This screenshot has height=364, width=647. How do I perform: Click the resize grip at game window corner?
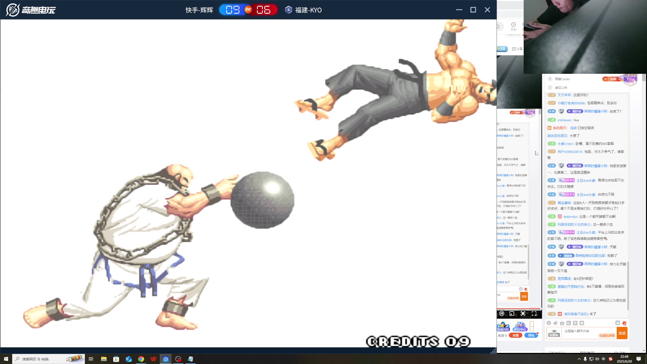[x=494, y=351]
